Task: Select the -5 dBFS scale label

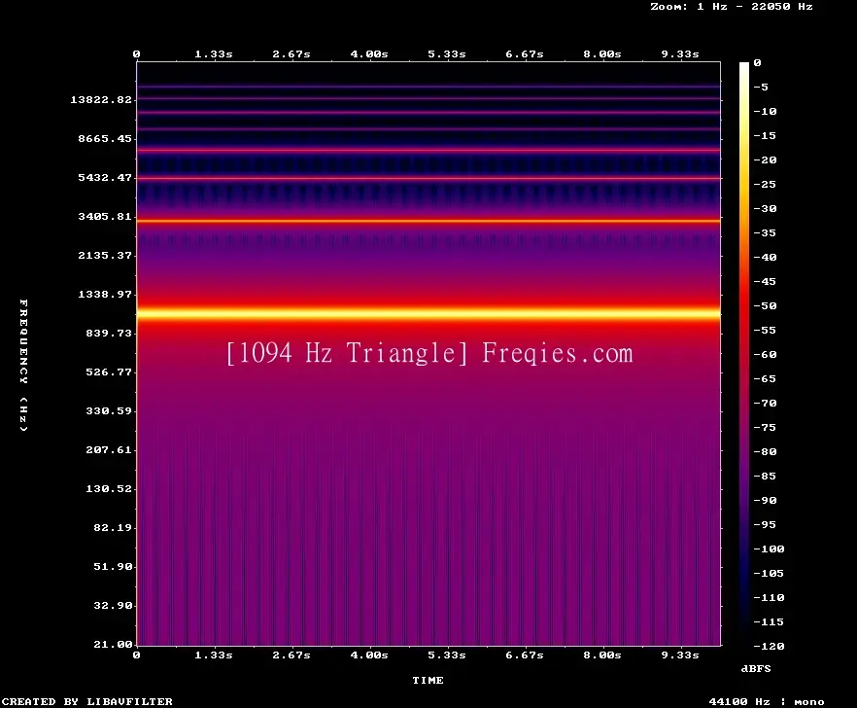Action: (761, 87)
